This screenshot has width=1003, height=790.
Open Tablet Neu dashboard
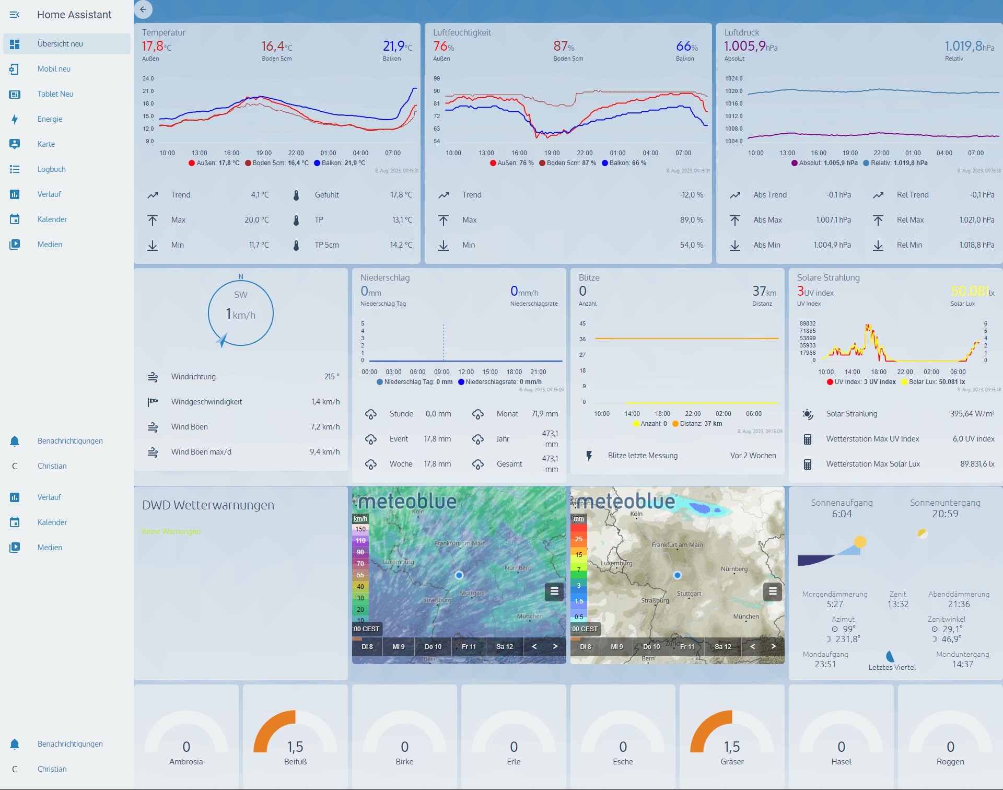67,94
